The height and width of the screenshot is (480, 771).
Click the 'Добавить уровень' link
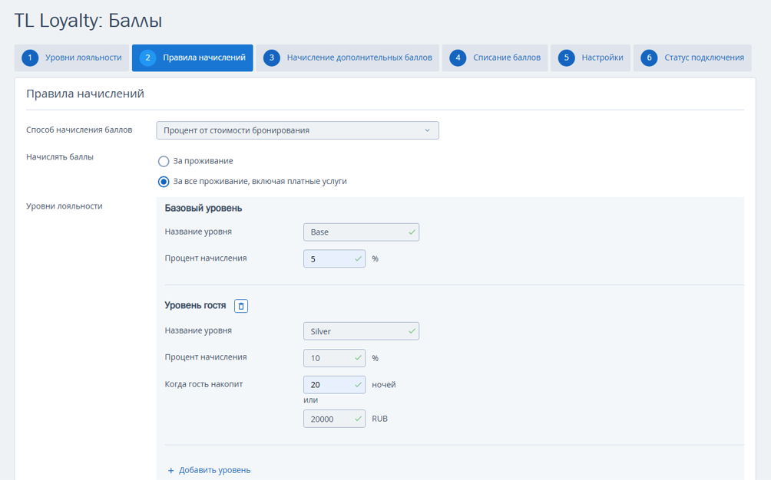[210, 470]
